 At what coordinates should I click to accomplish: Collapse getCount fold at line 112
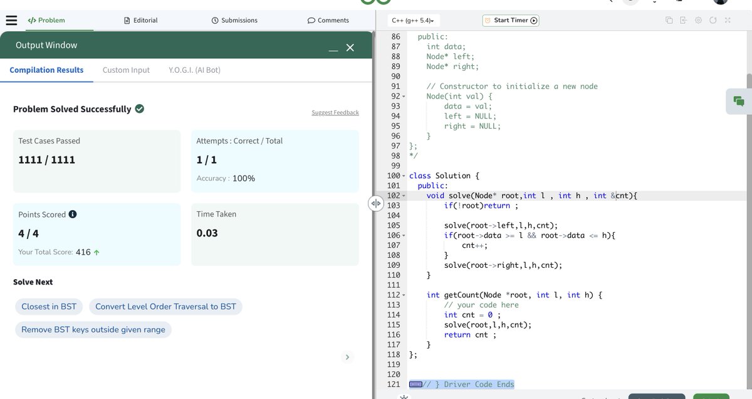pyautogui.click(x=404, y=295)
